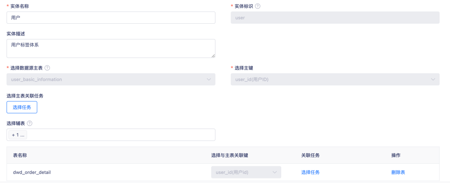Click the 实体标识 field showing user
Viewport: 450px width, 185px height.
pos(335,18)
